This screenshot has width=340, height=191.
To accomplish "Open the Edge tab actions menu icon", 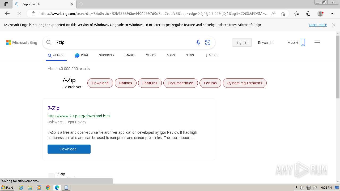I will point(6,4).
